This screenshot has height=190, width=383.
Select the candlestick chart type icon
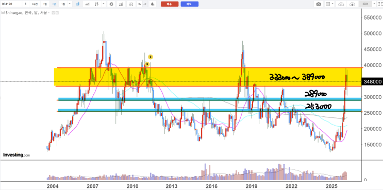(78, 4)
